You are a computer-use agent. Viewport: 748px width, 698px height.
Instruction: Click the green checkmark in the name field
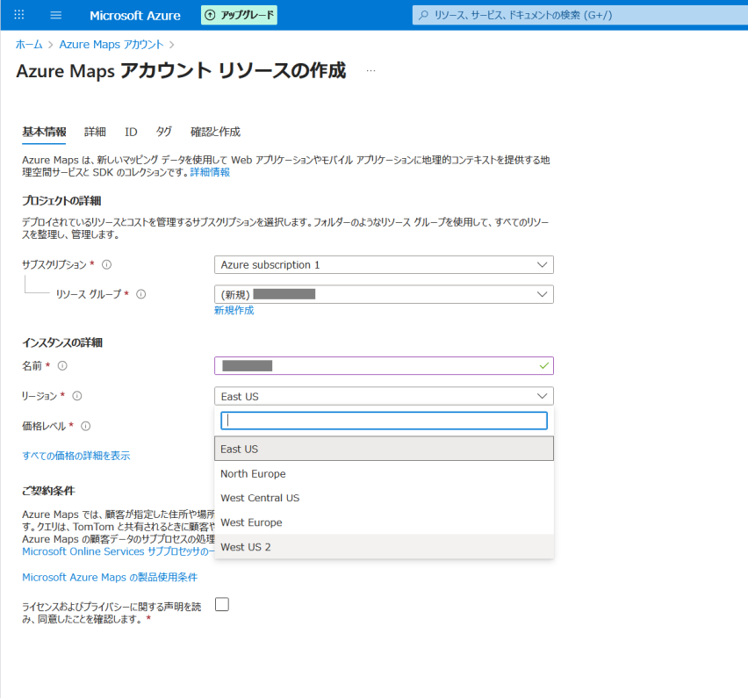[543, 365]
